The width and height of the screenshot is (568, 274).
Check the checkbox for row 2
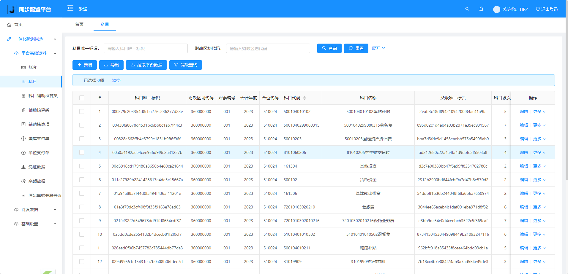point(82,125)
